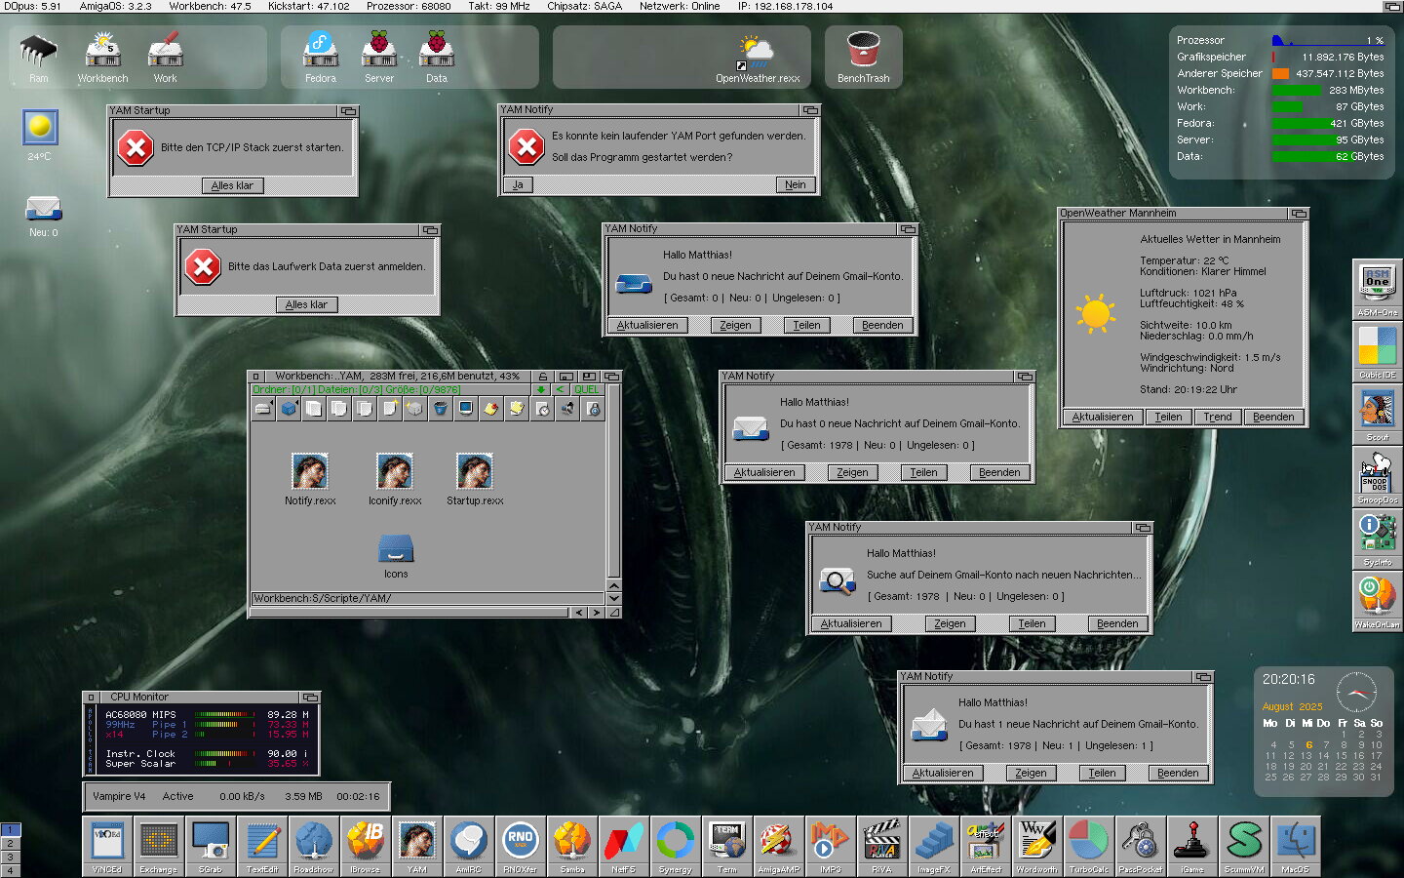Click the speaker icon in folder toolbar
This screenshot has width=1404, height=878.
[x=567, y=409]
